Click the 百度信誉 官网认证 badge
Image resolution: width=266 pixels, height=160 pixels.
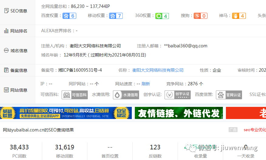click(229, 95)
